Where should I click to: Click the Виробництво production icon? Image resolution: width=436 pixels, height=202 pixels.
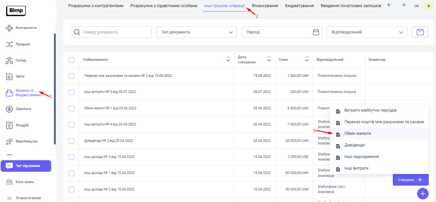pyautogui.click(x=9, y=141)
